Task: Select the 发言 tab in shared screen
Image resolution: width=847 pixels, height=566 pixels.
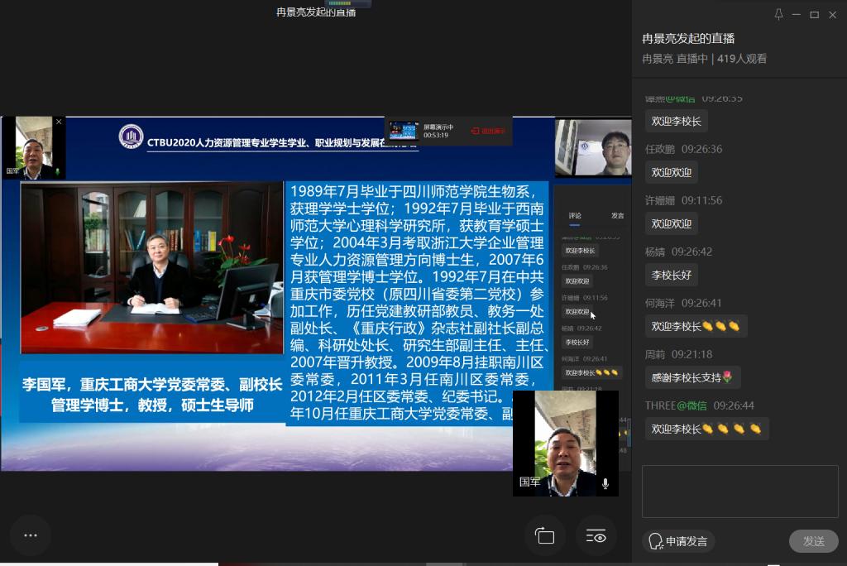Action: point(617,216)
